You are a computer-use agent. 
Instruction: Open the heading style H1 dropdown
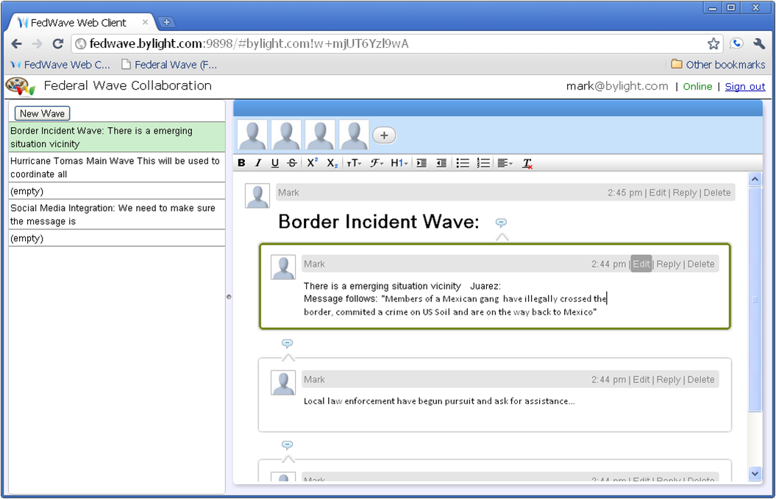tap(399, 162)
